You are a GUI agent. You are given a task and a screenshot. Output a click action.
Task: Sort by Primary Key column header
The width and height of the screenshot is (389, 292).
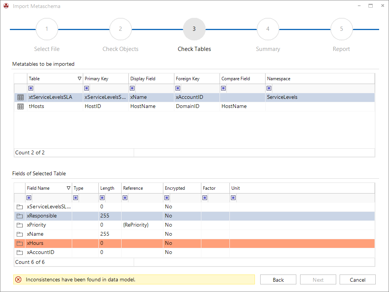[x=106, y=78]
